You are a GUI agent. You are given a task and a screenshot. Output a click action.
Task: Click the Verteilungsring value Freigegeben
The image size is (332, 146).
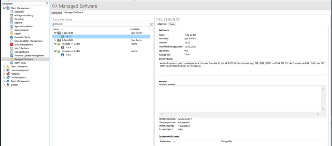pyautogui.click(x=183, y=126)
